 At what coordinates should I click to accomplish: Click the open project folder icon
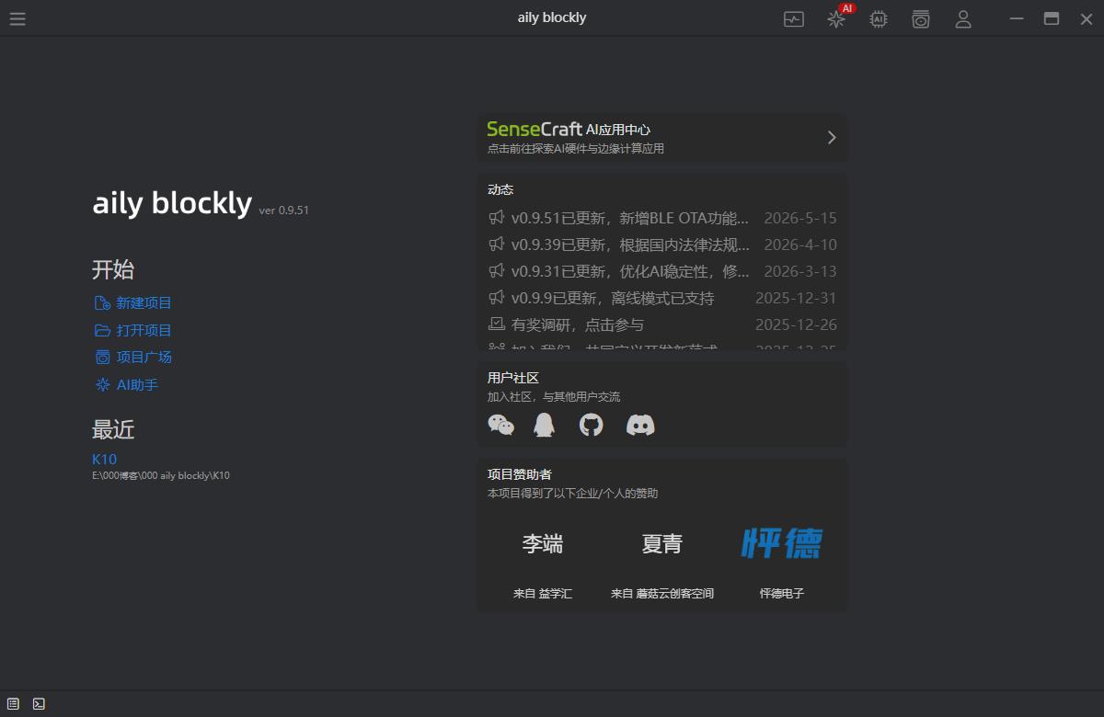(102, 330)
